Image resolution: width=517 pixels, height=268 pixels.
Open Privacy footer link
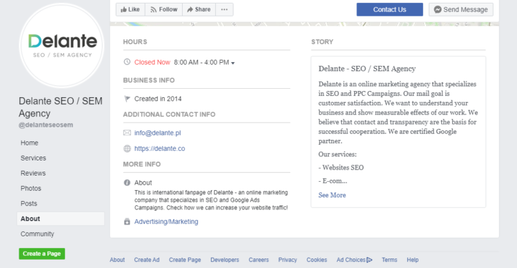pos(287,260)
